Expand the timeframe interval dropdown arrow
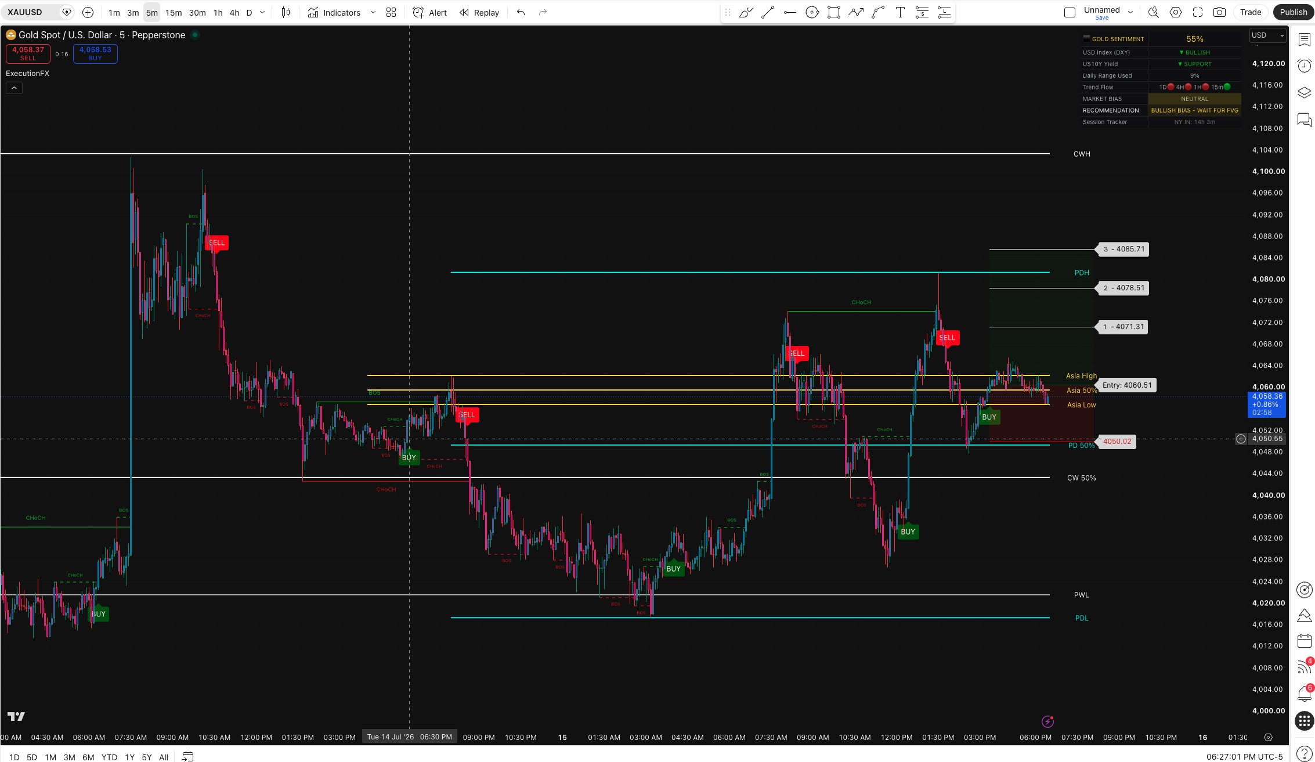Screen dimensions: 1315x762 tap(262, 12)
